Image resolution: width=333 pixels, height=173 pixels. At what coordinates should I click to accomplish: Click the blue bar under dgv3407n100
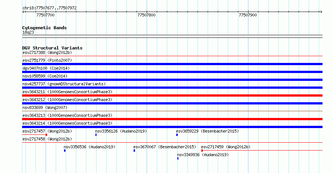172,72
